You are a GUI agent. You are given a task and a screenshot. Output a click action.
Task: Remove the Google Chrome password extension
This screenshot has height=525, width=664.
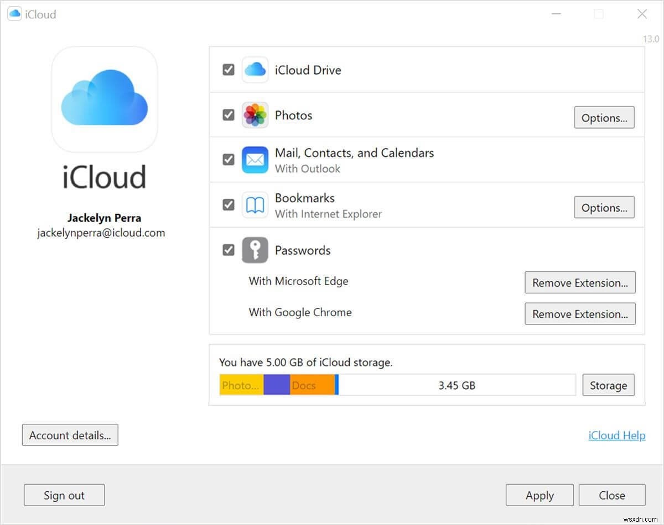coord(580,313)
